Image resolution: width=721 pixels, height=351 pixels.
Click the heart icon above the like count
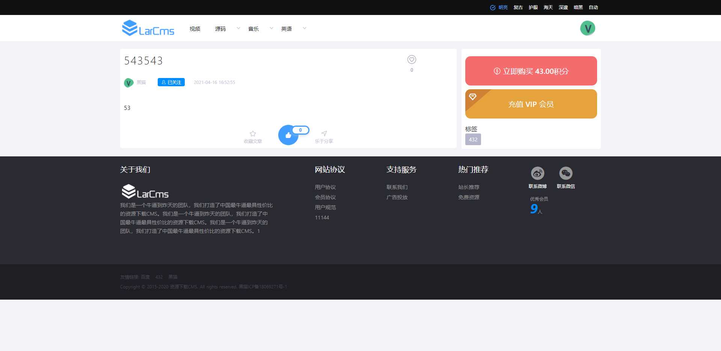pos(412,59)
